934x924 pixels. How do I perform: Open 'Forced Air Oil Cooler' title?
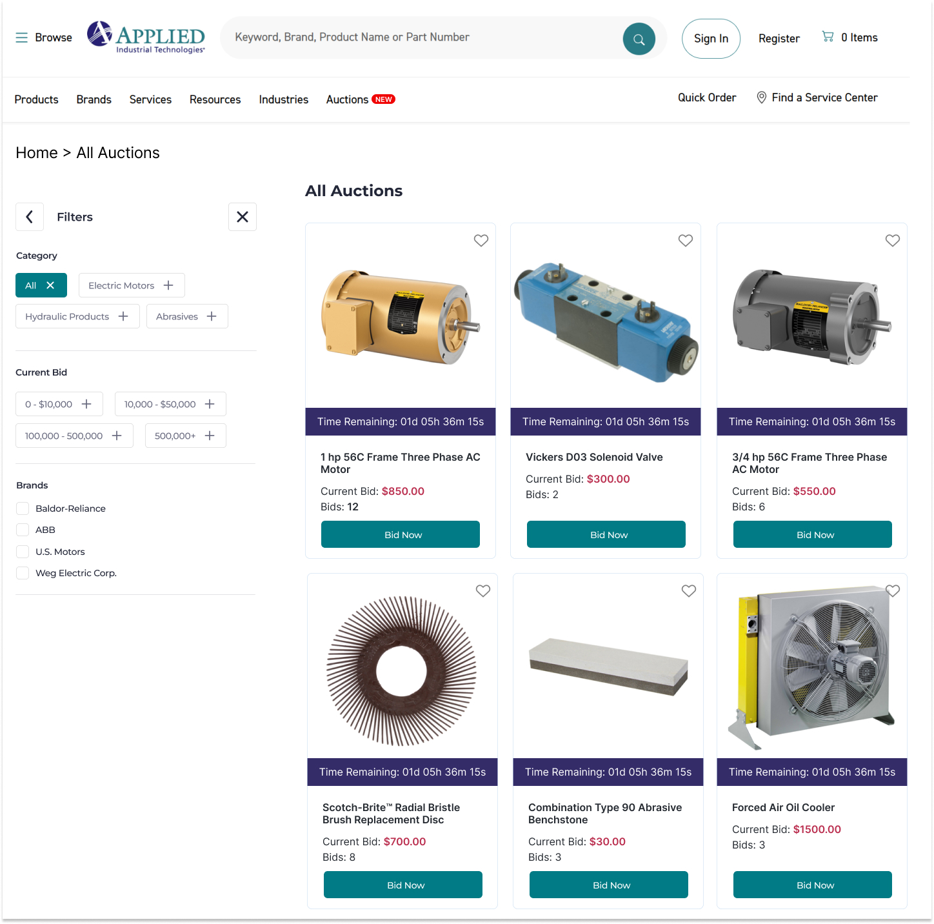coord(783,807)
